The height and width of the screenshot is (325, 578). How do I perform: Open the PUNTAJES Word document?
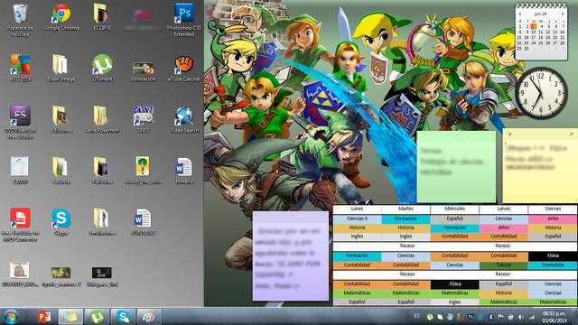tap(143, 222)
